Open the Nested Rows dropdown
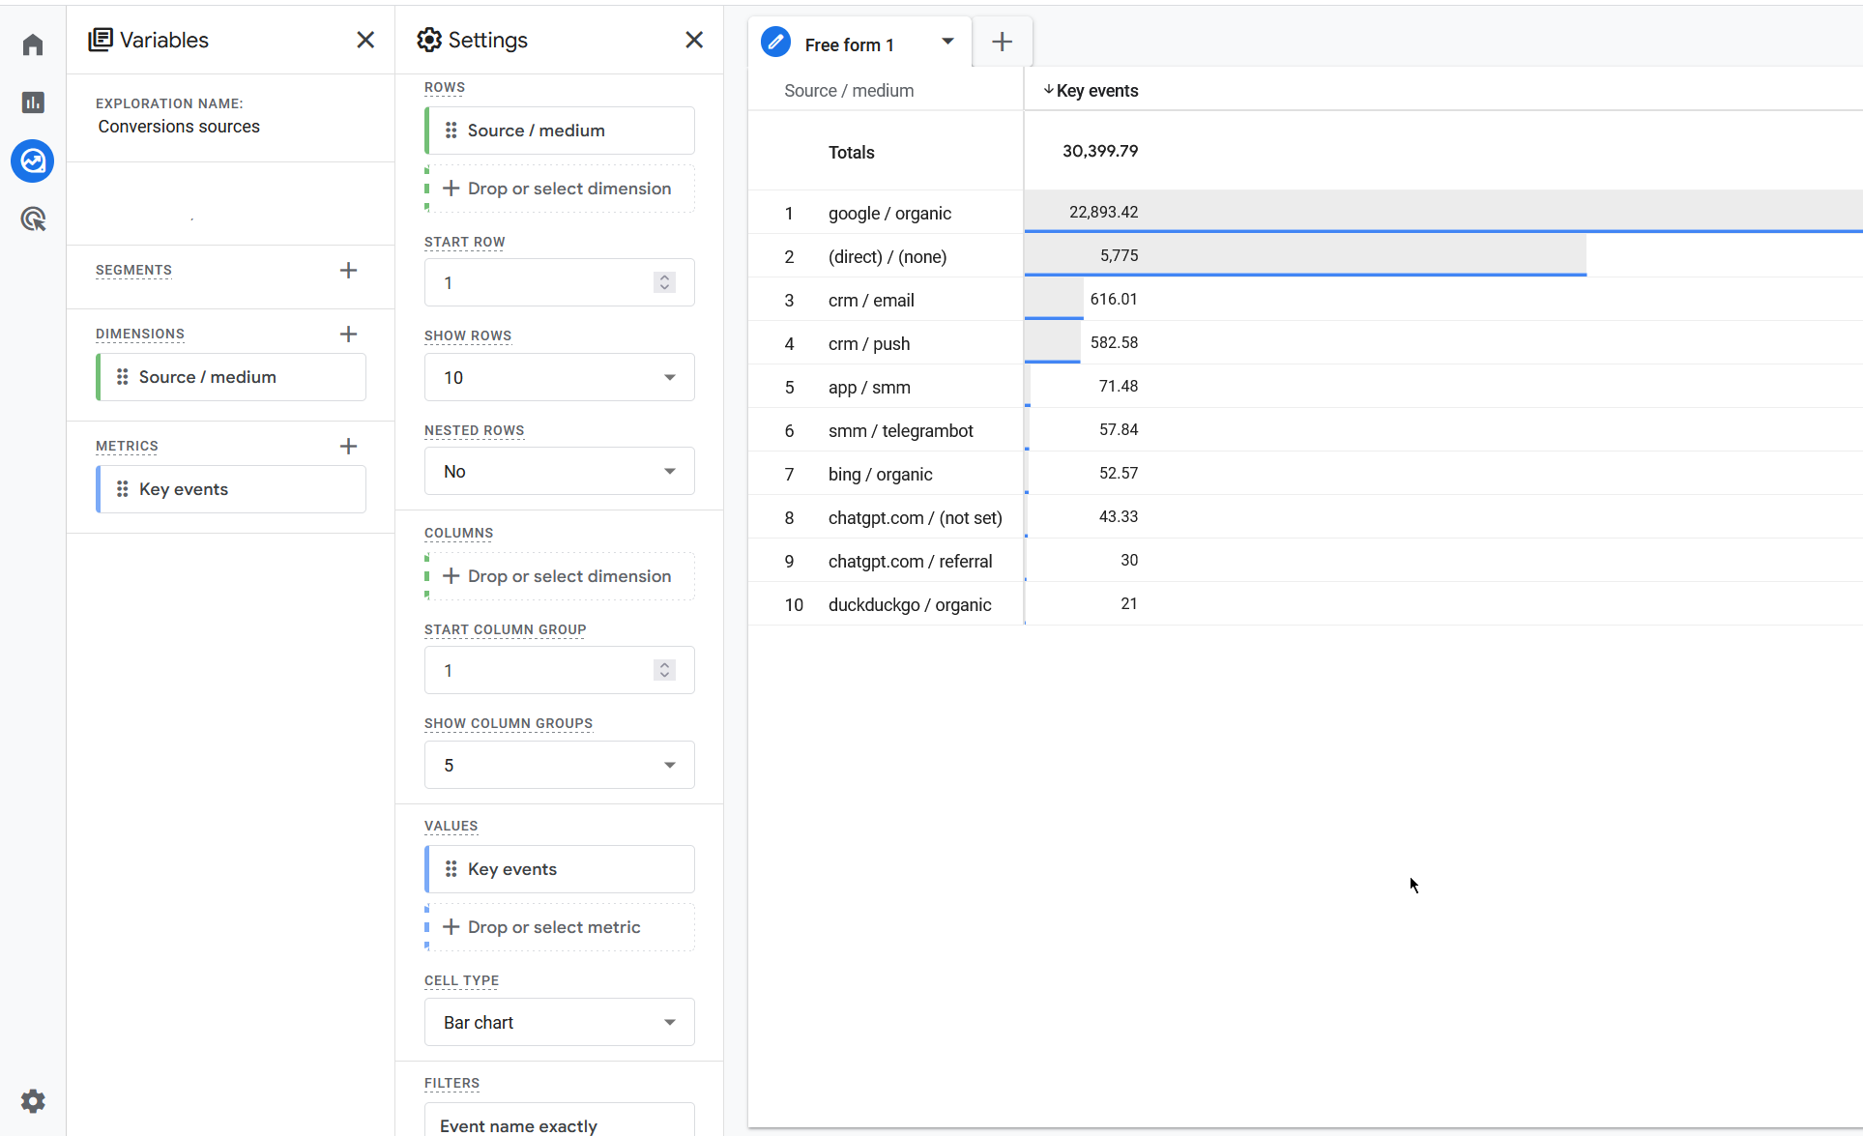The image size is (1863, 1136). (559, 472)
